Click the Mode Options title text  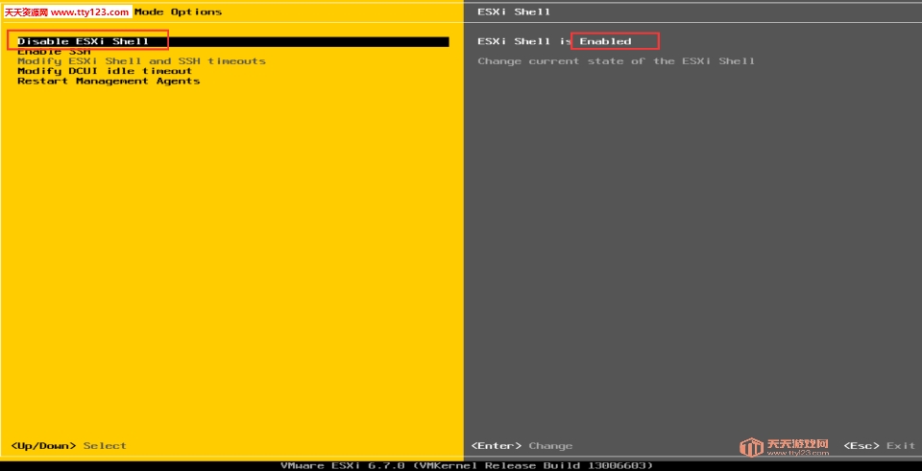[179, 12]
